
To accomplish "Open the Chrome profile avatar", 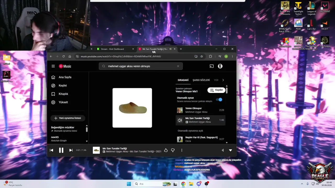I will click(x=226, y=56).
